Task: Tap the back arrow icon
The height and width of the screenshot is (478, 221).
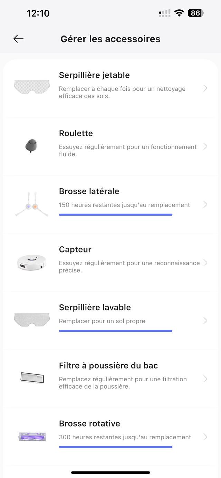Action: click(x=19, y=39)
